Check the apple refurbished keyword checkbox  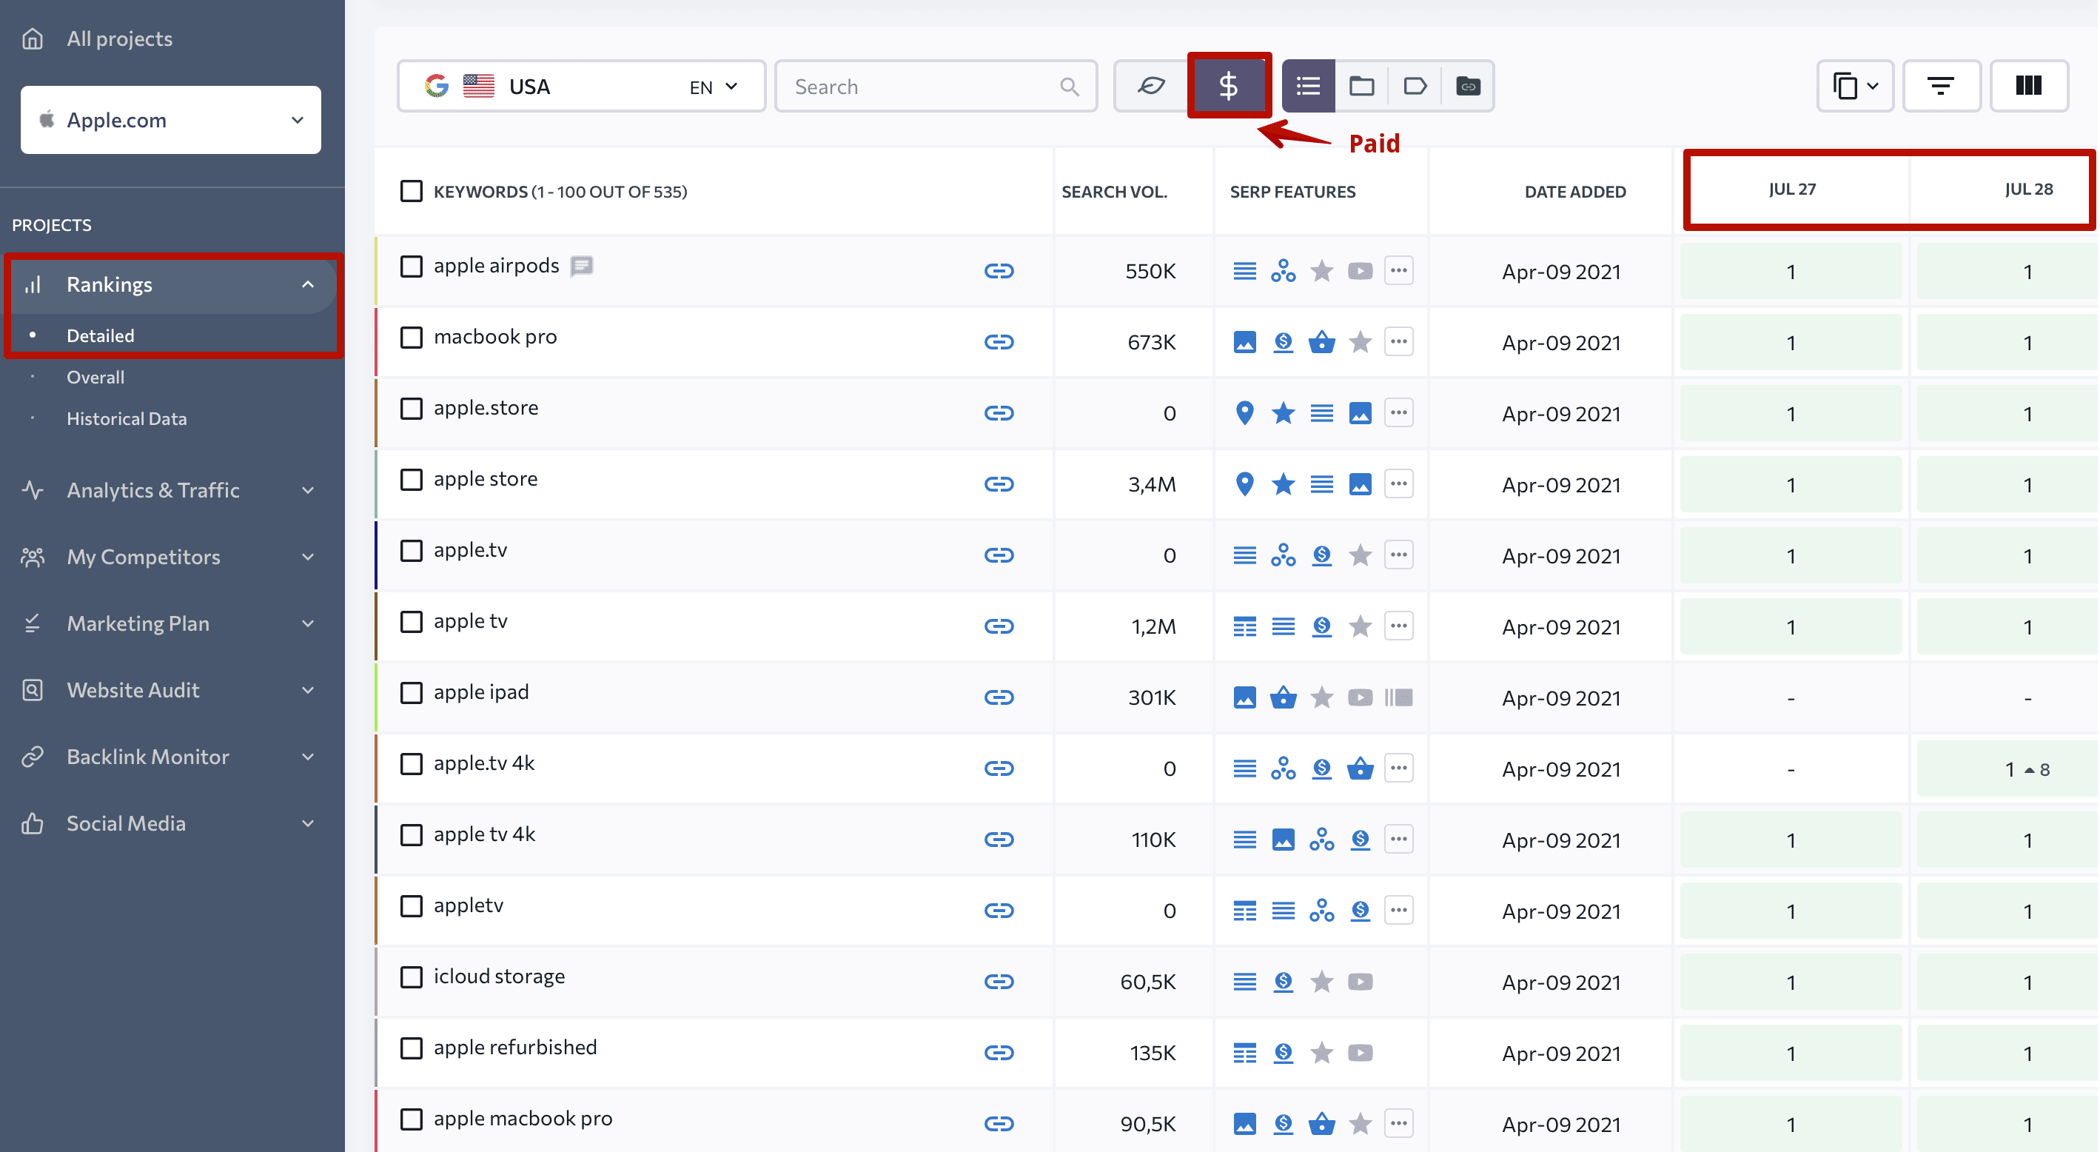[412, 1048]
